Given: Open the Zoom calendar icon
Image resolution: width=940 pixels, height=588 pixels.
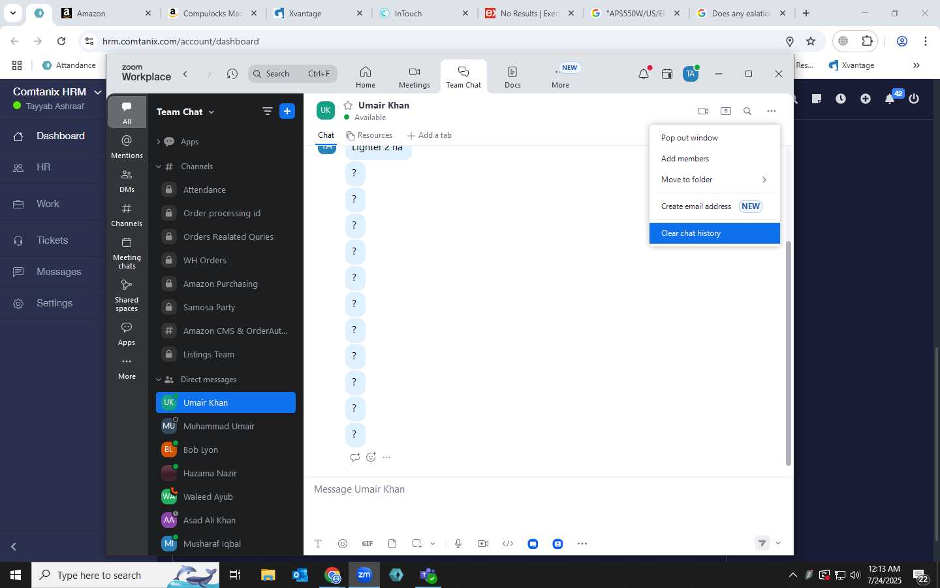Looking at the screenshot, I should click(x=666, y=74).
